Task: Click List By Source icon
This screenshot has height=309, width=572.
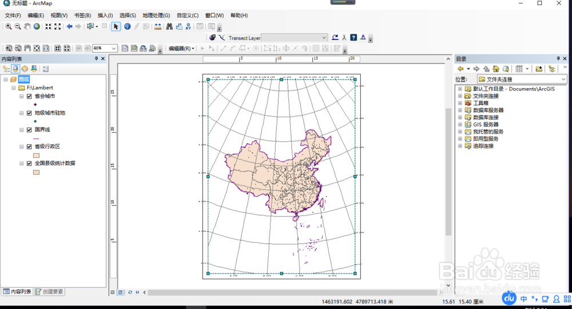Action: [x=15, y=69]
